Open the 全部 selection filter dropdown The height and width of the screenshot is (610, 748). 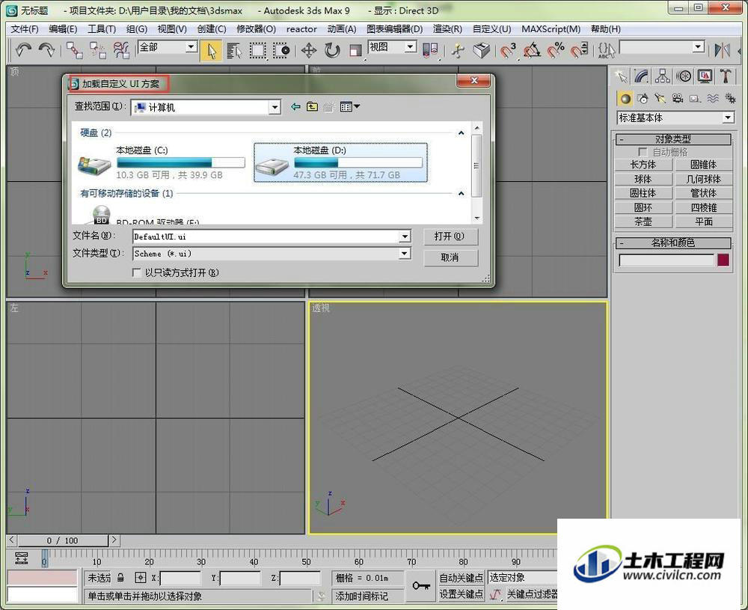pyautogui.click(x=191, y=46)
